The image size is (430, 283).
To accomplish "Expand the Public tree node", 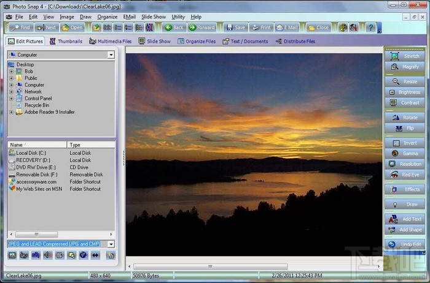I will pos(11,78).
